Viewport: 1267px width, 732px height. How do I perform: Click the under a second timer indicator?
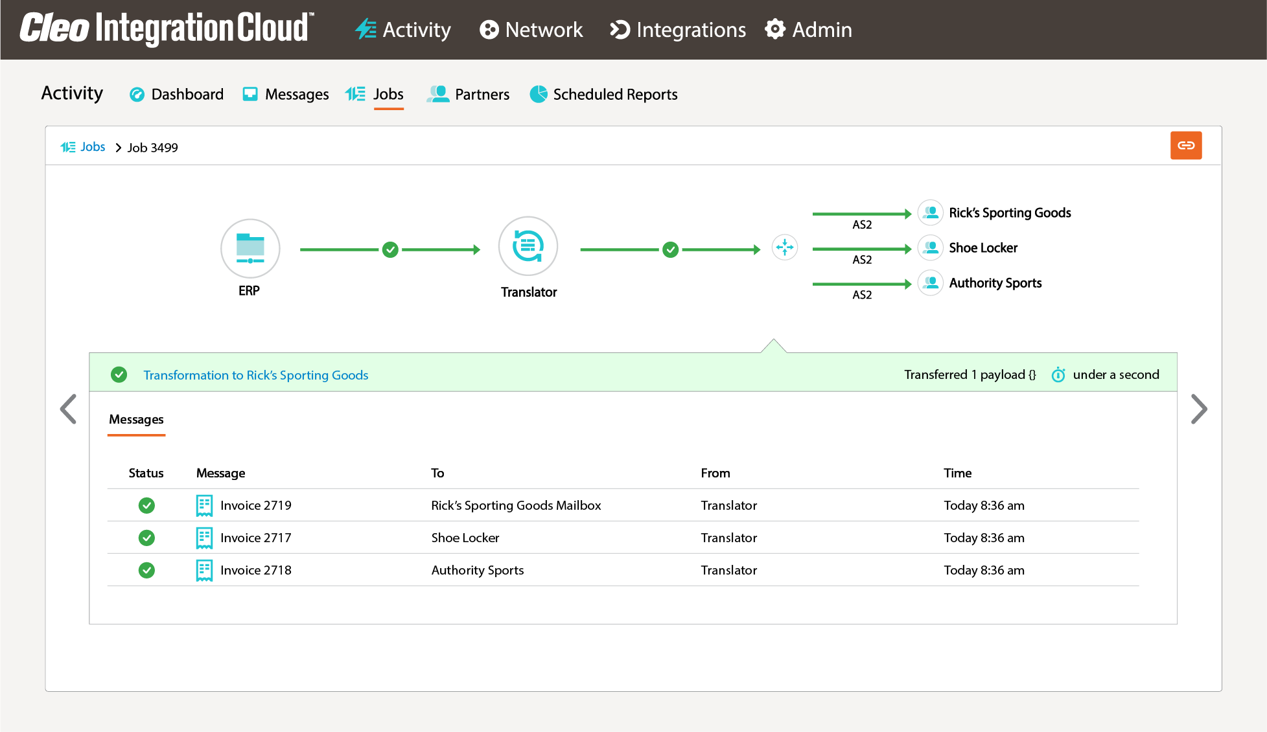pyautogui.click(x=1058, y=374)
